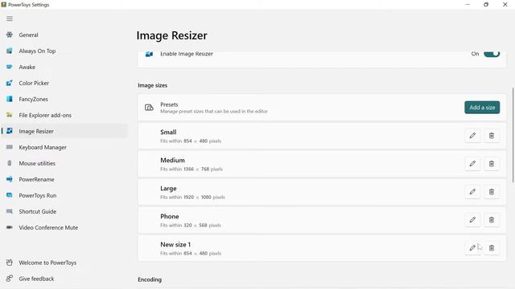Edit the Phone preset
Viewport: 515px width, 289px height.
click(472, 220)
